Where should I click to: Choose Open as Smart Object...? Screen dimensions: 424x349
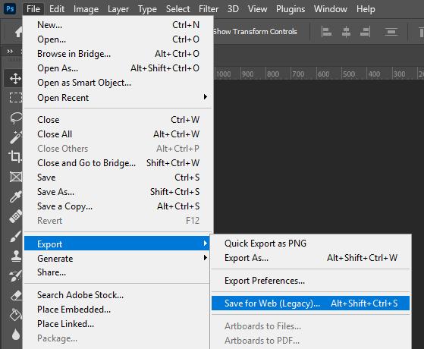coord(118,83)
